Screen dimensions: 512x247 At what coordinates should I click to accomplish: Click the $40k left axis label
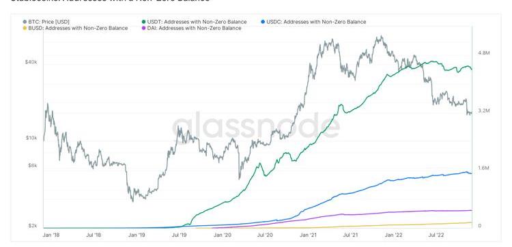(x=31, y=62)
